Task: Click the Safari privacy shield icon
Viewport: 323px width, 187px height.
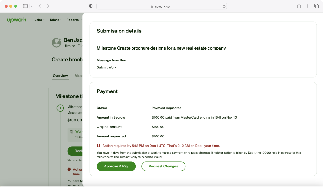Action: pyautogui.click(x=91, y=6)
